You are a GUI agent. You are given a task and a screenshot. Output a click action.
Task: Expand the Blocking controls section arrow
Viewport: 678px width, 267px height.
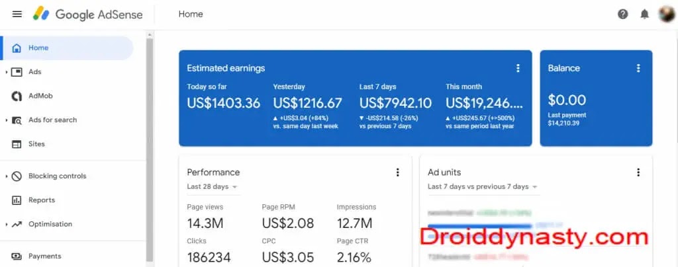[7, 176]
